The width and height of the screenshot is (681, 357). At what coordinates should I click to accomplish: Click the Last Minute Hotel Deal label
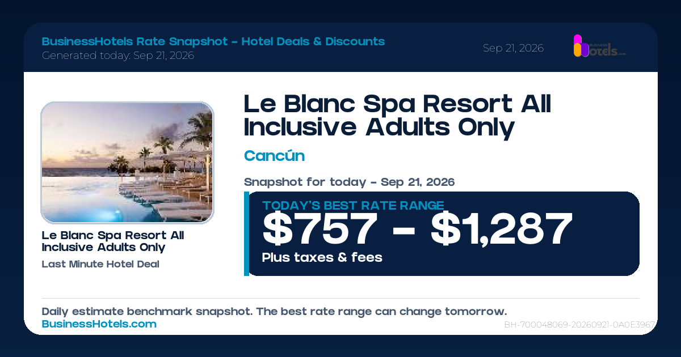click(x=100, y=264)
